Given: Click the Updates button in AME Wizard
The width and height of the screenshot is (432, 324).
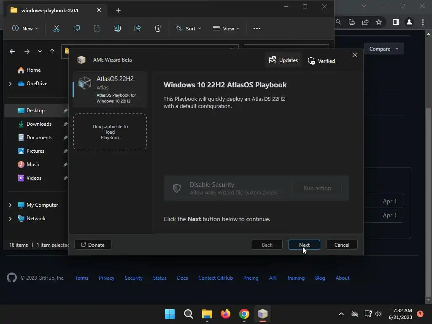Looking at the screenshot, I should [283, 60].
